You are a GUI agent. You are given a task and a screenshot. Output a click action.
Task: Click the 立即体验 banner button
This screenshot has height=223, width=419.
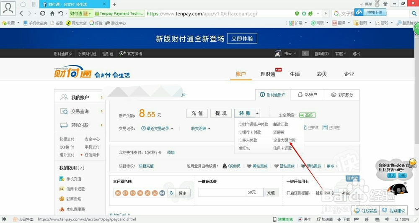[242, 38]
